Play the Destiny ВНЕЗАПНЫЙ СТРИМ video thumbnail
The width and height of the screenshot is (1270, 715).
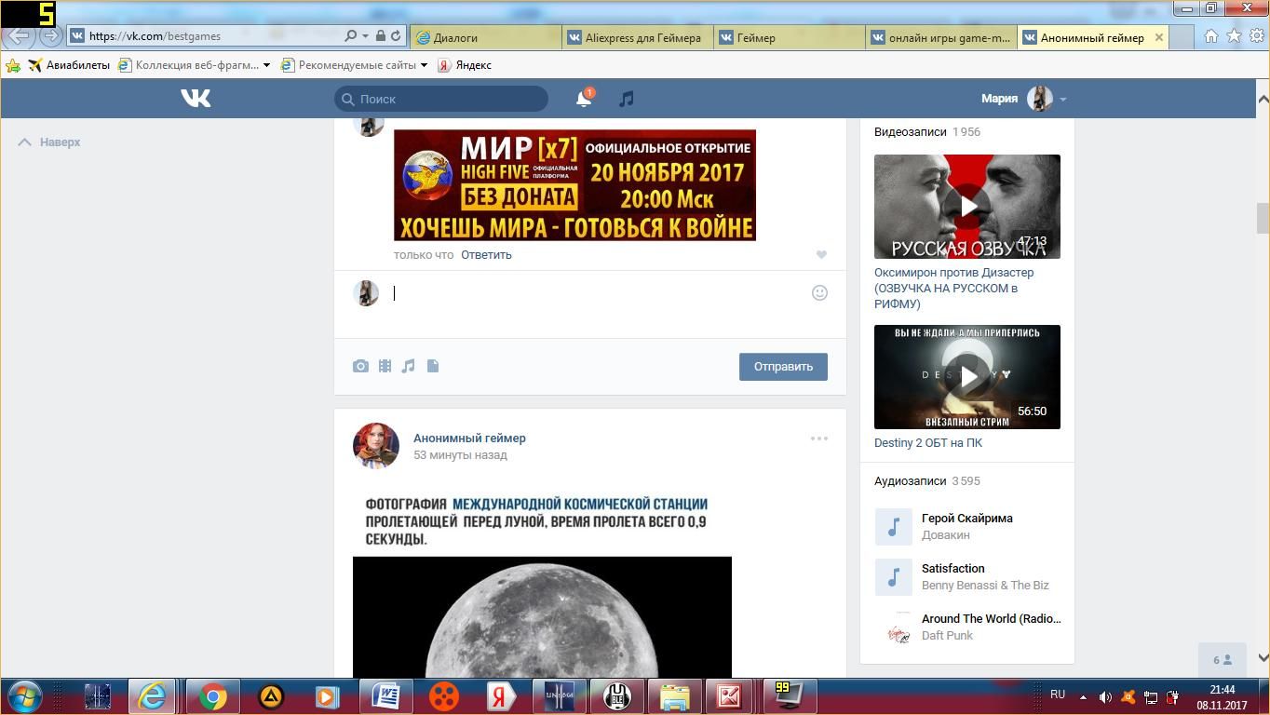coord(967,377)
